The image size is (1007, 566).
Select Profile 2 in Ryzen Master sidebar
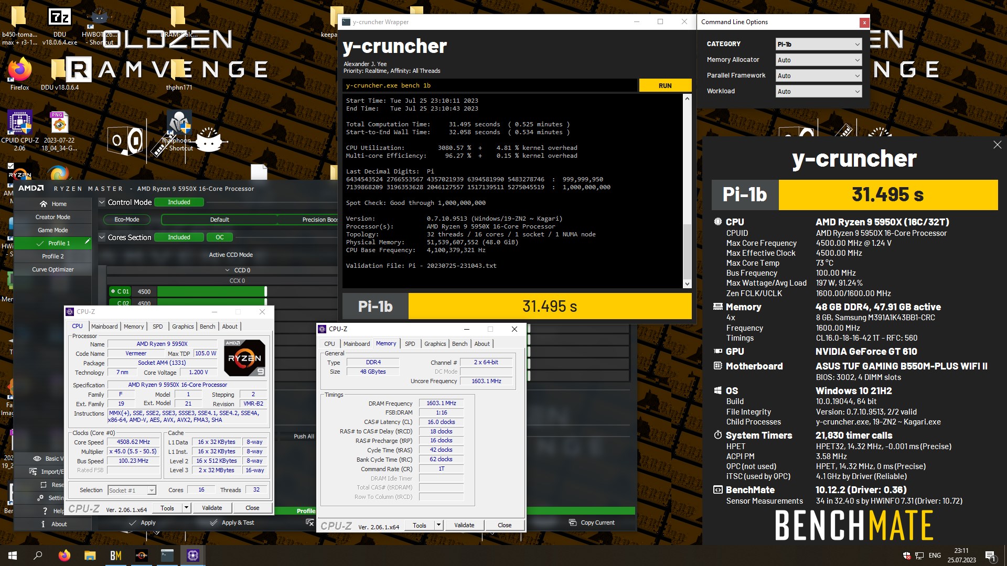point(52,256)
